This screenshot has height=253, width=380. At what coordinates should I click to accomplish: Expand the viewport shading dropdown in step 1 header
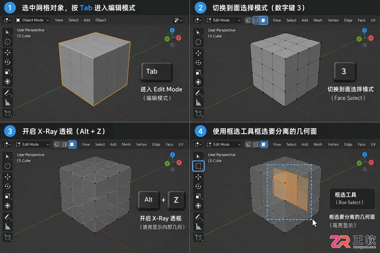point(178,20)
